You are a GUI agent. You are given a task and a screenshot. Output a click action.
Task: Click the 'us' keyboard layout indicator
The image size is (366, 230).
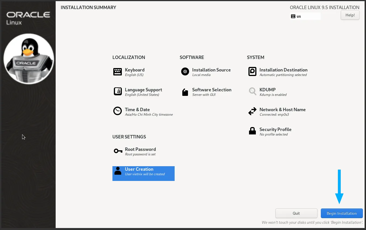(305, 16)
